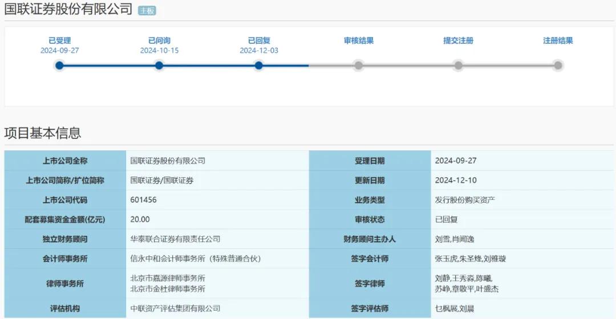Click the names 刘静,王秀淼,陈曦
This screenshot has height=319, width=616.
(464, 279)
